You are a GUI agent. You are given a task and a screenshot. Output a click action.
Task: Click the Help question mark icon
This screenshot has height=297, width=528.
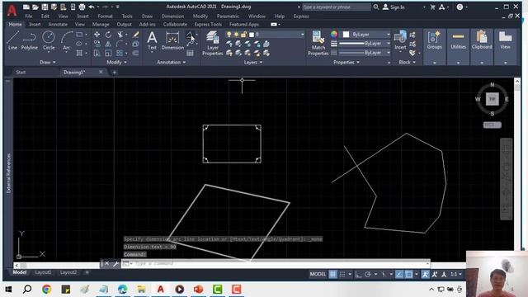tap(460, 7)
